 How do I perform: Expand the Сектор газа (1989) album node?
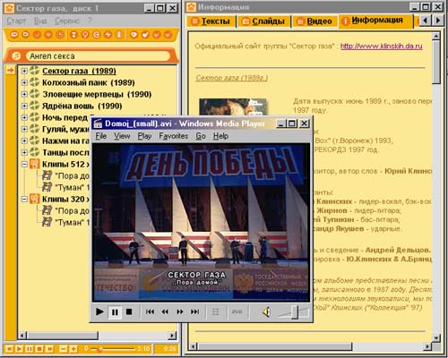click(24, 71)
